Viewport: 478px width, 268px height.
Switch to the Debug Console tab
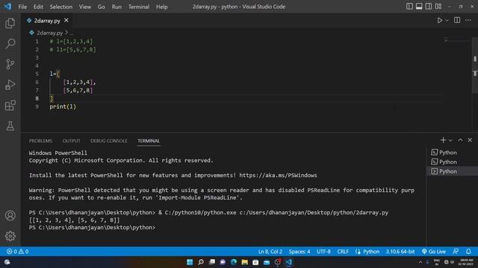pyautogui.click(x=109, y=141)
